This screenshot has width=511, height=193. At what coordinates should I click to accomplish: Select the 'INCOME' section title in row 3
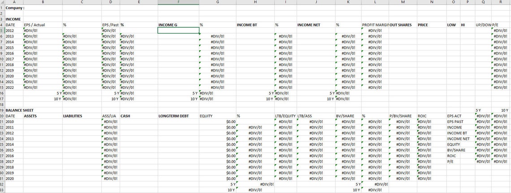click(14, 19)
